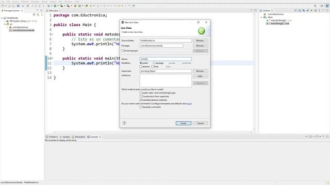Click the Source folder input field

tap(166, 41)
